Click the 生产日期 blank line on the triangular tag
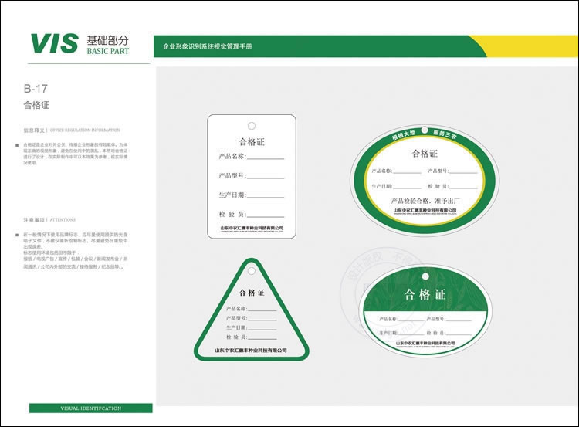This screenshot has width=579, height=427. coord(262,329)
